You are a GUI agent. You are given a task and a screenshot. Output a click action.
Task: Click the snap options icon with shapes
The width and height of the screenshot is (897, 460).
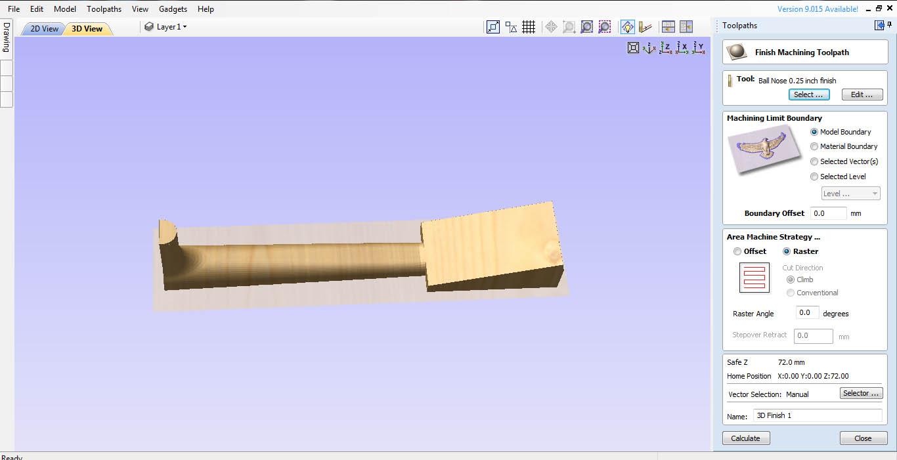[x=511, y=27]
